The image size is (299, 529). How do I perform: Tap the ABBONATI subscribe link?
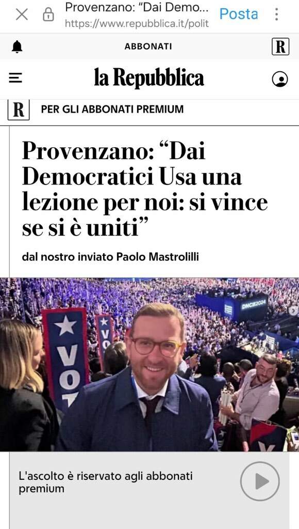(148, 46)
